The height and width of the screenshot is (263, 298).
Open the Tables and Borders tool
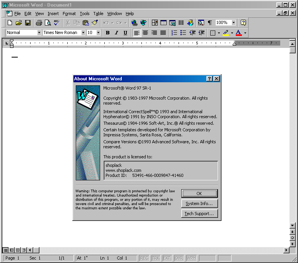coord(155,23)
